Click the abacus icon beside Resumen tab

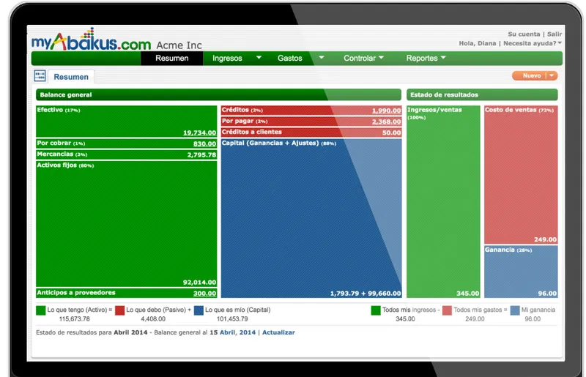(40, 76)
